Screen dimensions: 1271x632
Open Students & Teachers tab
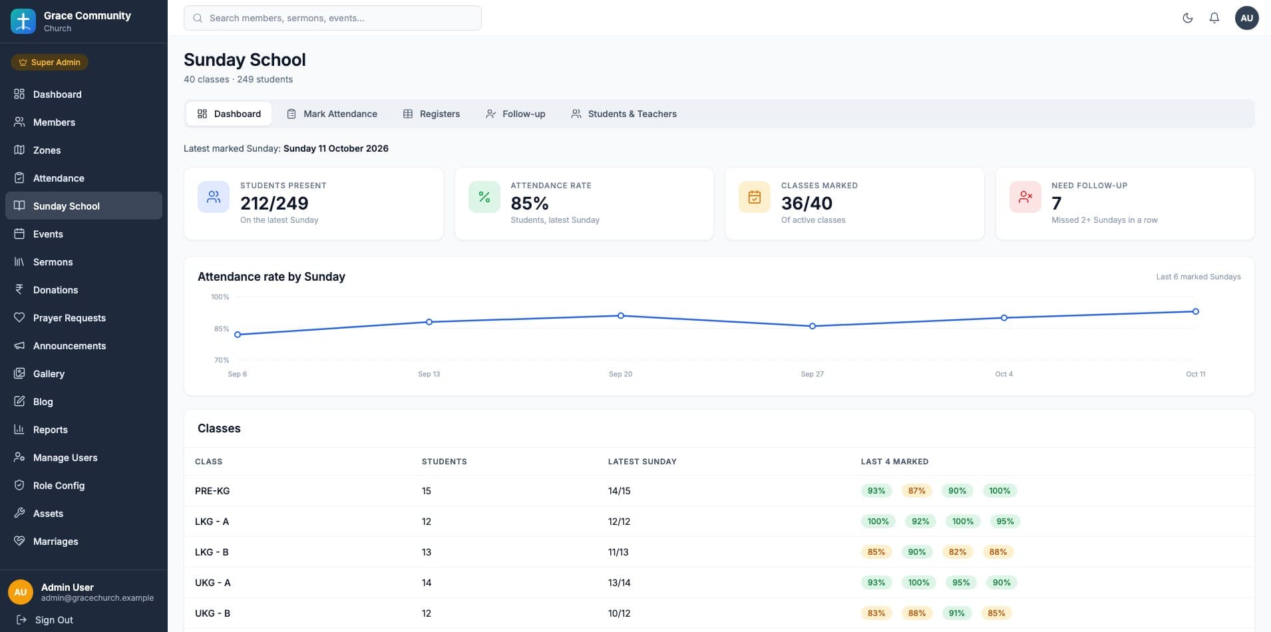(624, 114)
